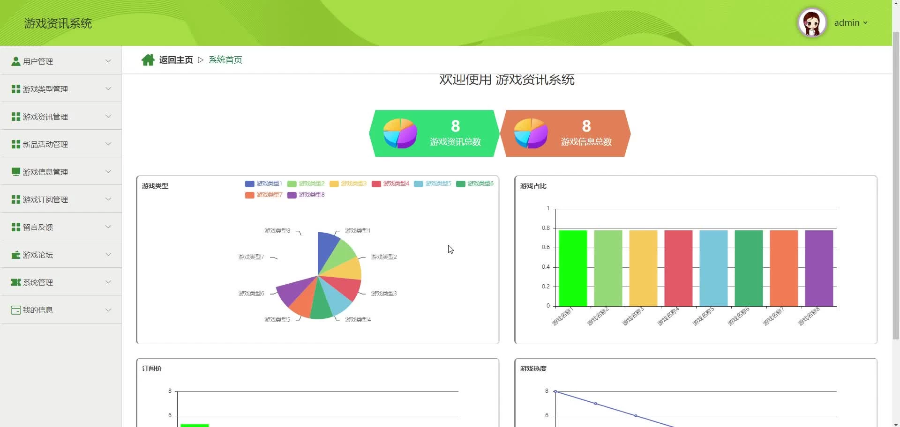900x427 pixels.
Task: Click the bright green 游戏名称1 bar
Action: (573, 268)
